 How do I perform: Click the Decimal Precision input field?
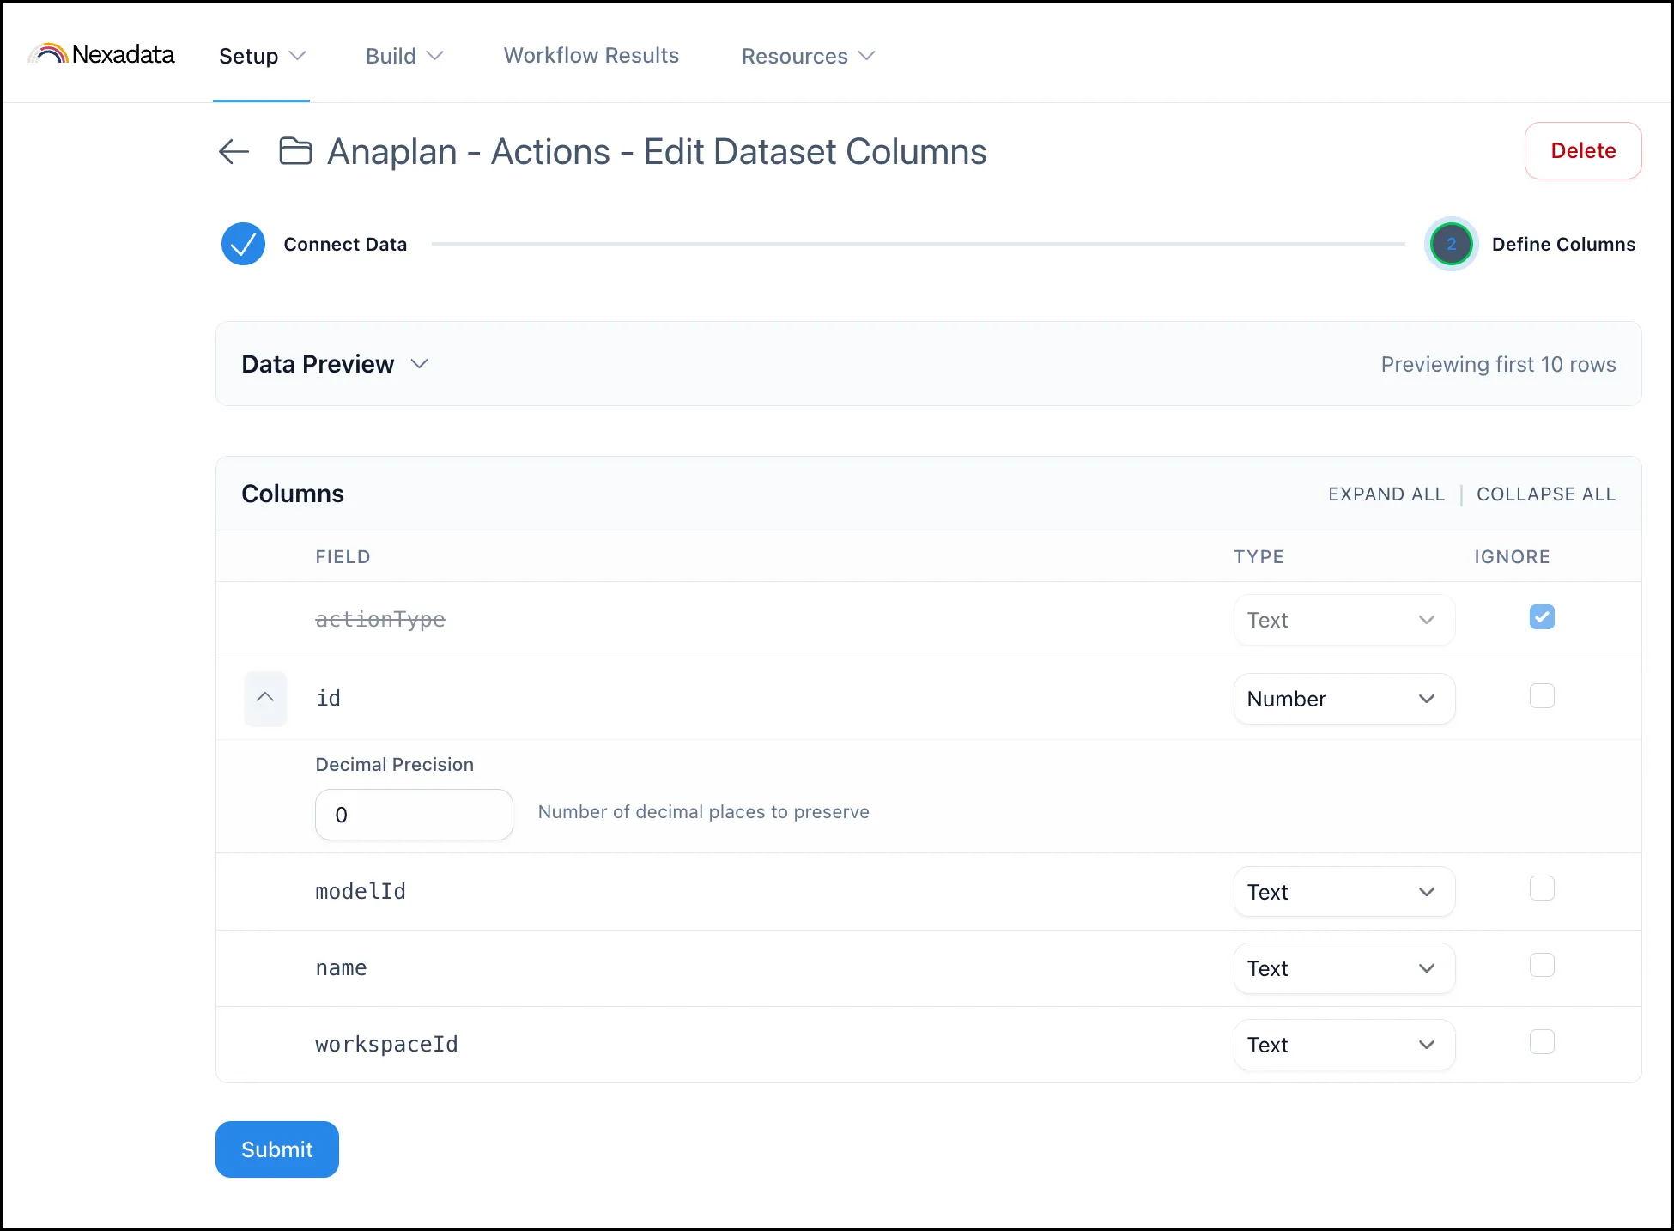[x=414, y=815]
